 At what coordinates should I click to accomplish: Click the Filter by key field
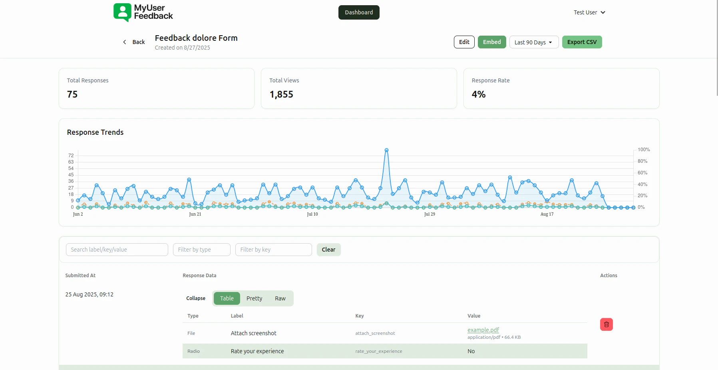click(273, 249)
